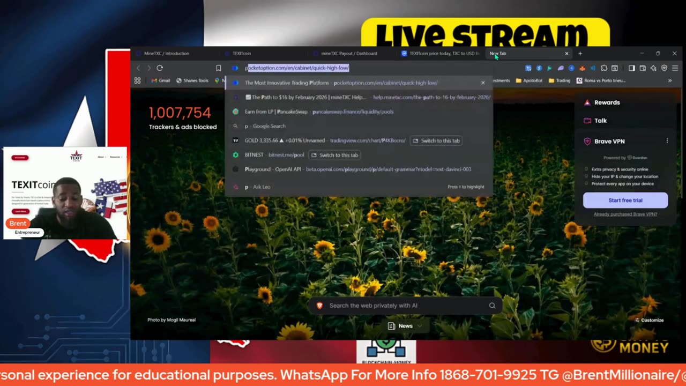Close the New Tab tab
This screenshot has width=686, height=386.
pyautogui.click(x=566, y=54)
